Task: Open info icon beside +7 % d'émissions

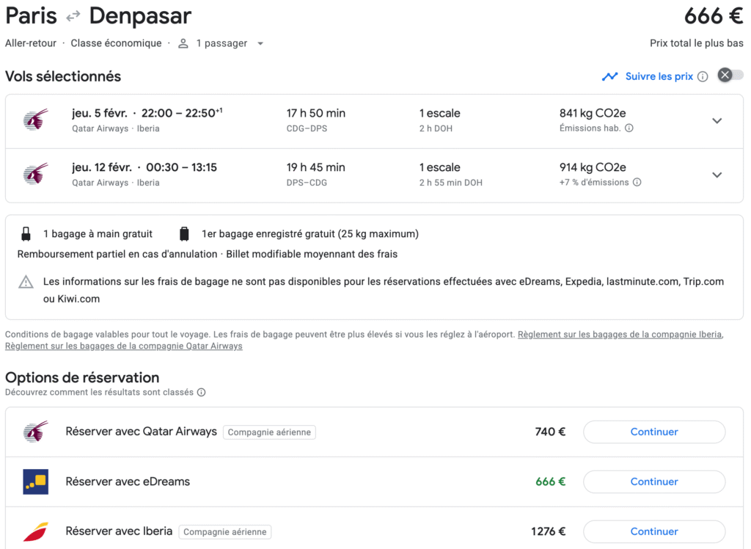Action: coord(637,182)
